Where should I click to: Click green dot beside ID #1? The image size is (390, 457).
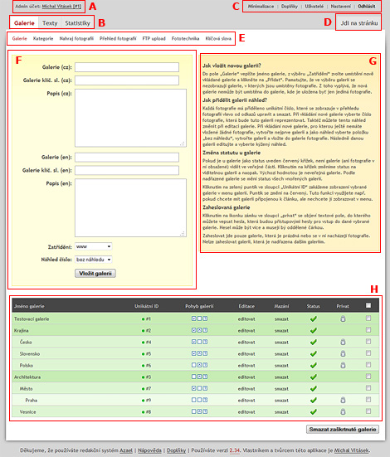tap(144, 319)
